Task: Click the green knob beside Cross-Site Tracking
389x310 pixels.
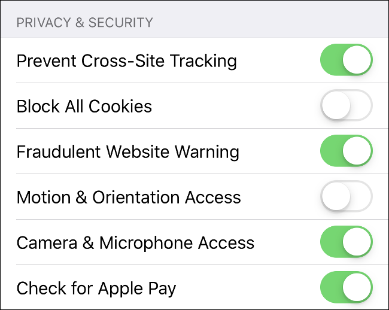Action: (357, 60)
